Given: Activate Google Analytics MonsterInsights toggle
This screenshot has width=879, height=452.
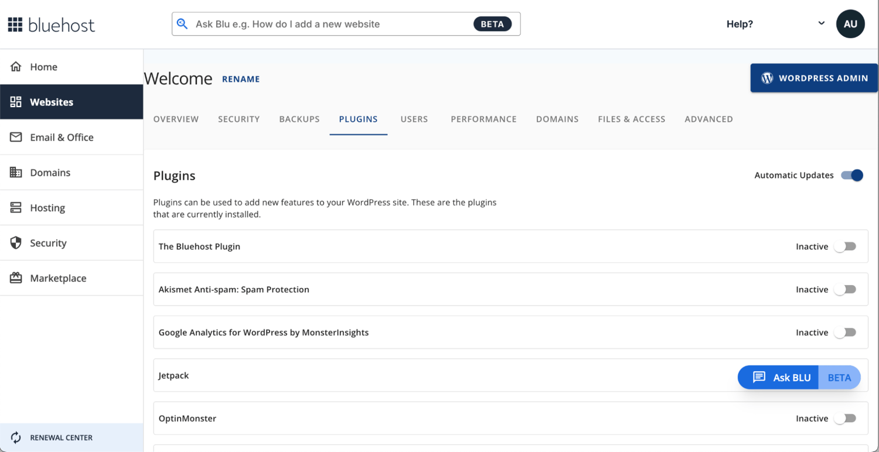Looking at the screenshot, I should click(845, 333).
